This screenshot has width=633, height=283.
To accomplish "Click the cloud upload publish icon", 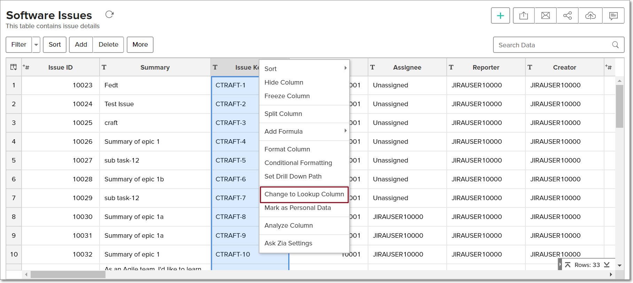I will 591,16.
